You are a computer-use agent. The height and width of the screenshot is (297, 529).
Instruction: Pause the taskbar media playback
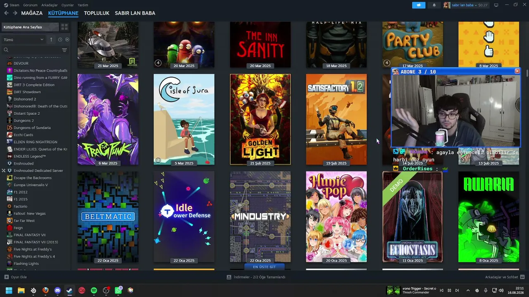[x=450, y=290]
